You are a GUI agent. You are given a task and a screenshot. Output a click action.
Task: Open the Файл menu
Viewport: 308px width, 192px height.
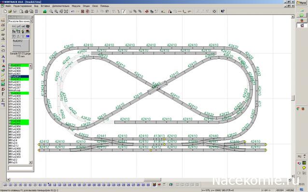(8, 6)
